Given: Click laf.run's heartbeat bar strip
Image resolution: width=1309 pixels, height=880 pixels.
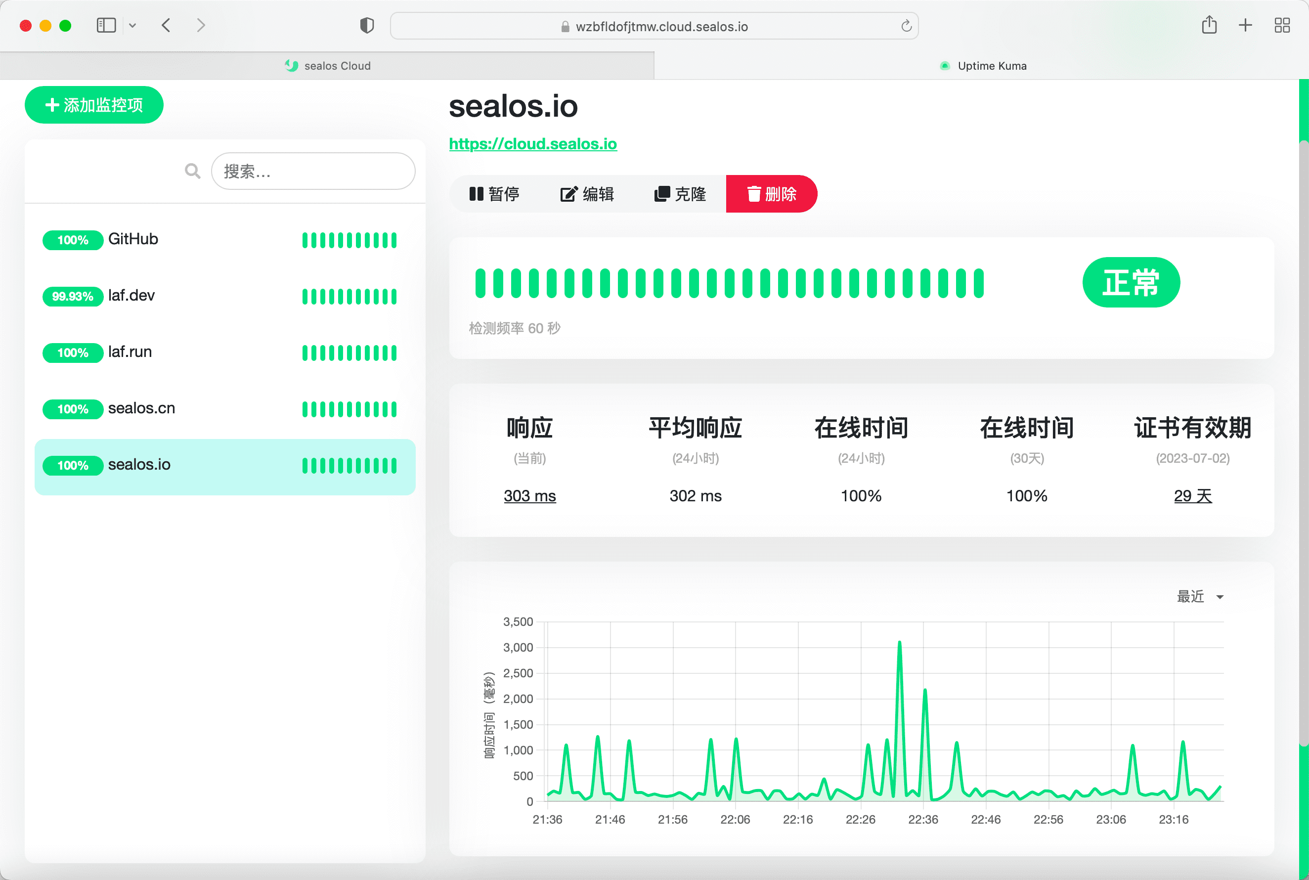Looking at the screenshot, I should click(349, 353).
